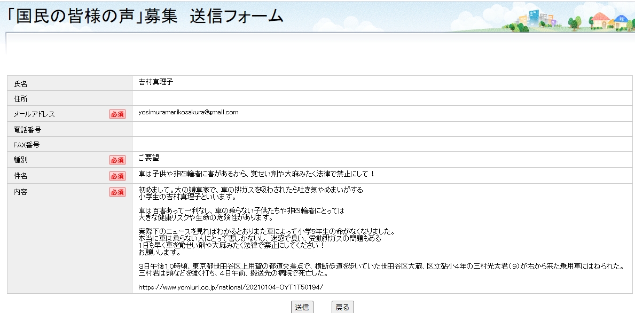Click the 必須 badge beside 件名
This screenshot has height=313, width=635.
tap(117, 176)
